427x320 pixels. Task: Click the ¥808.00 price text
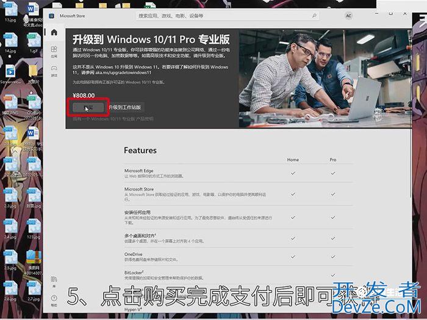(84, 96)
